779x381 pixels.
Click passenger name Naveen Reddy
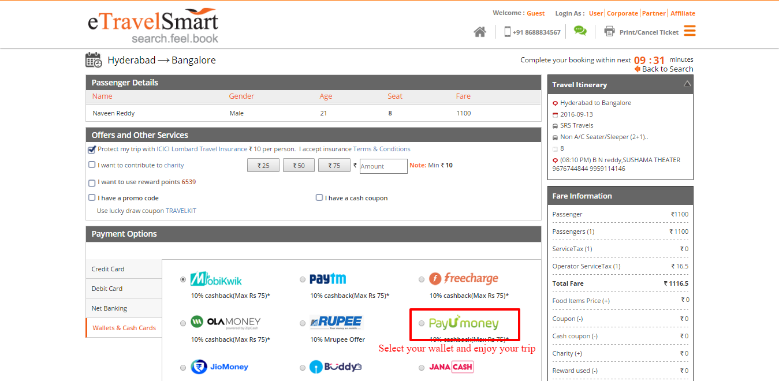114,113
